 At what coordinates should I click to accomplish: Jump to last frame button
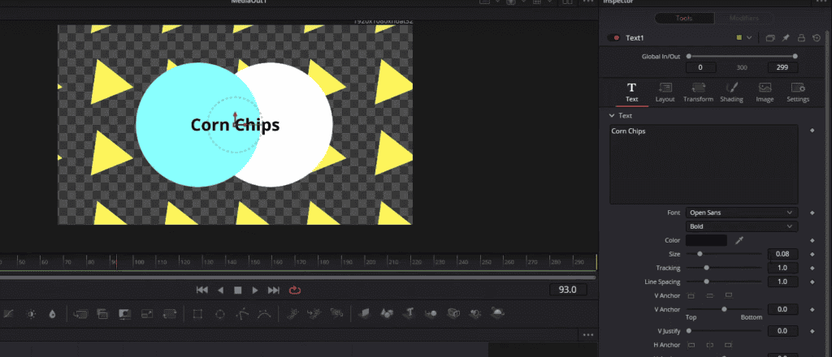(x=274, y=290)
